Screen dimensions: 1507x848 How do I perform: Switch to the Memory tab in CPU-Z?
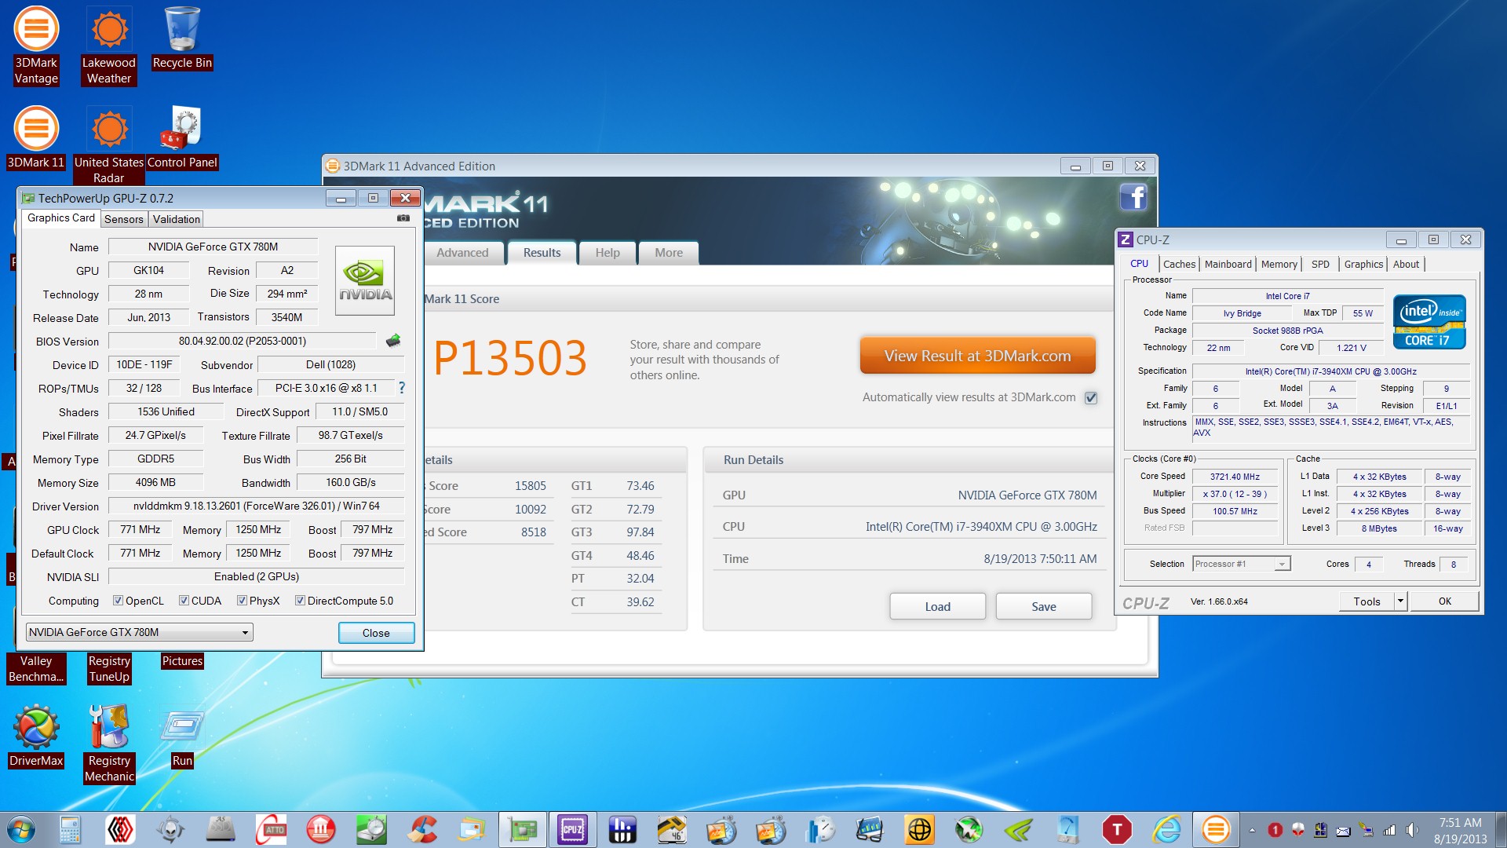(1279, 265)
